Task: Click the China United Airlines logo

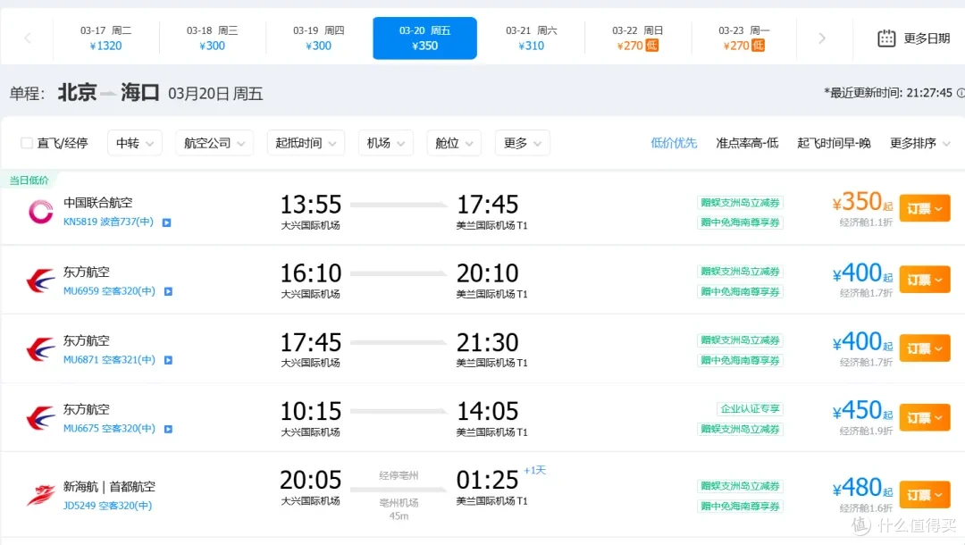Action: point(40,212)
